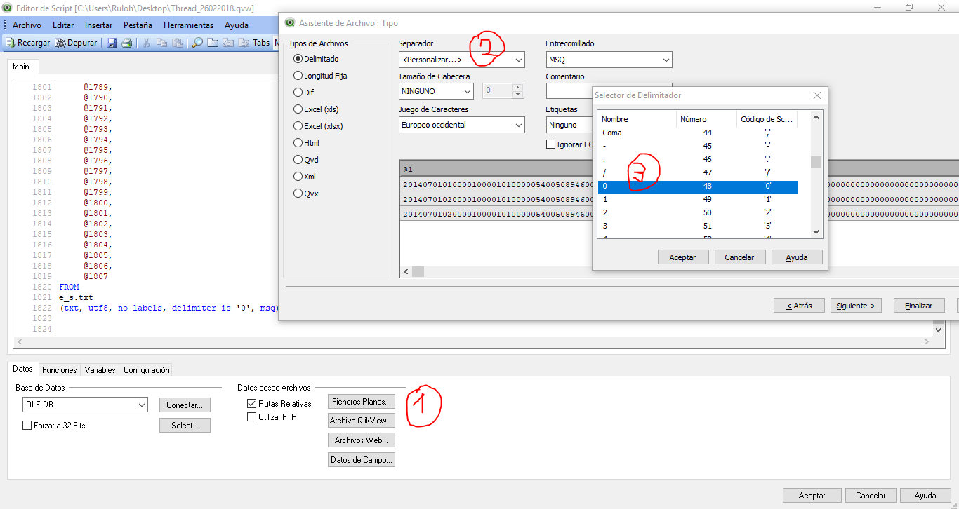Viewport: 959px width, 509px height.
Task: Switch to the Funciones tab
Action: (59, 369)
